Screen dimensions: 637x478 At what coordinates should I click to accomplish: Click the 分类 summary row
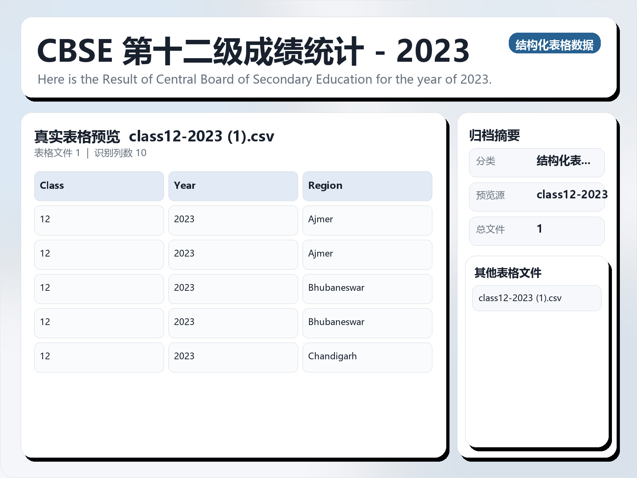pyautogui.click(x=536, y=162)
